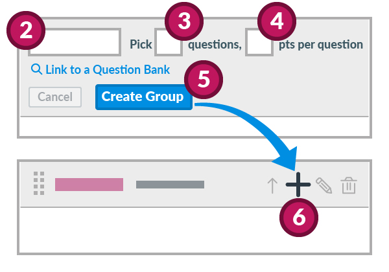
Task: Click the dotted drag handle icon
Action: click(39, 184)
